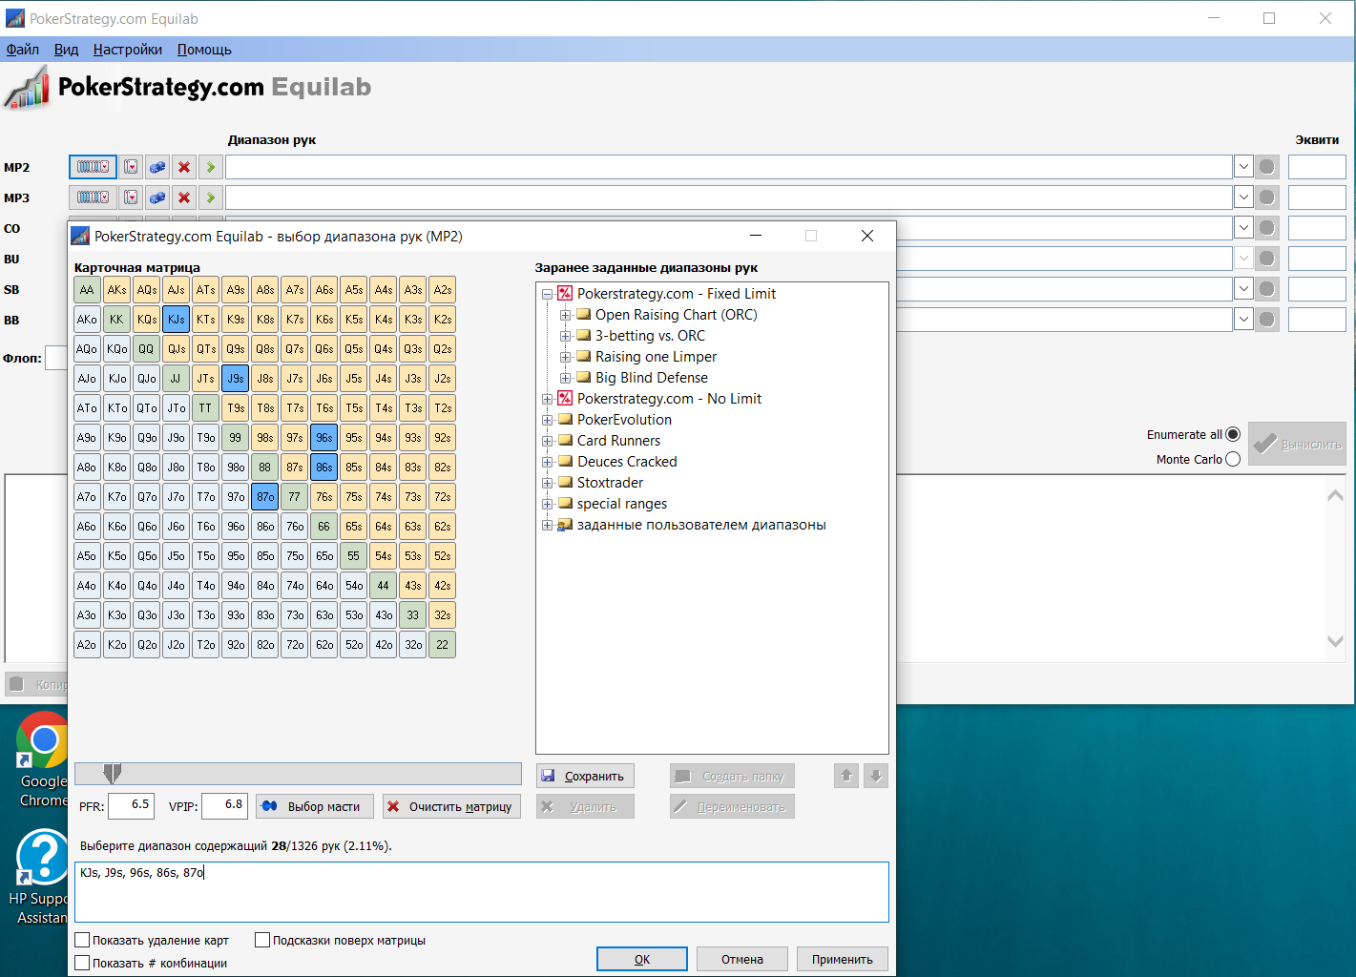
Task: Click the Сохранить button
Action: coord(585,776)
